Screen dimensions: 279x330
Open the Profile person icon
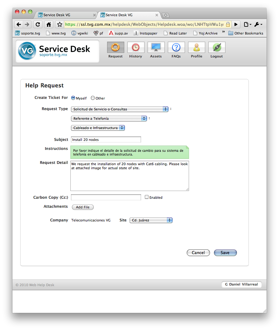pos(196,47)
